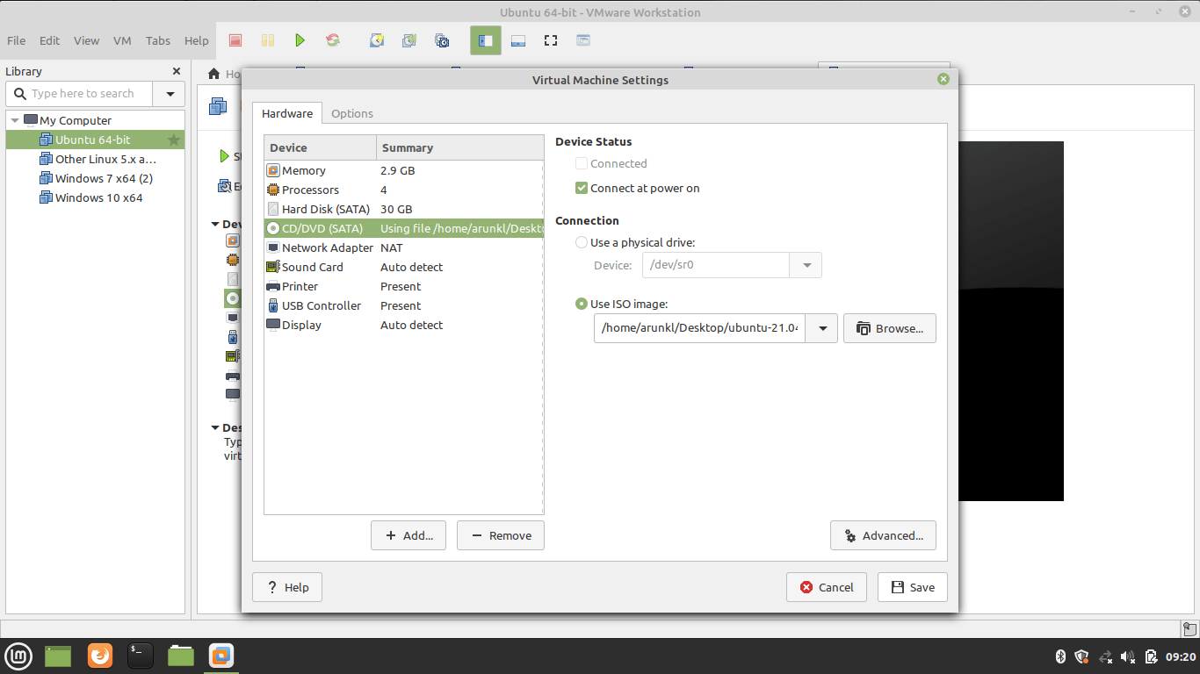1200x674 pixels.
Task: Open the Help menu
Action: (197, 40)
